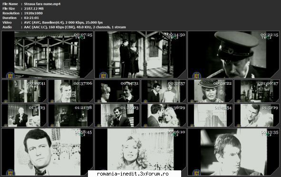This screenshot has width=281, height=177.
Task: View the large frame stamped 02:13:35
Action: [x=233, y=152]
